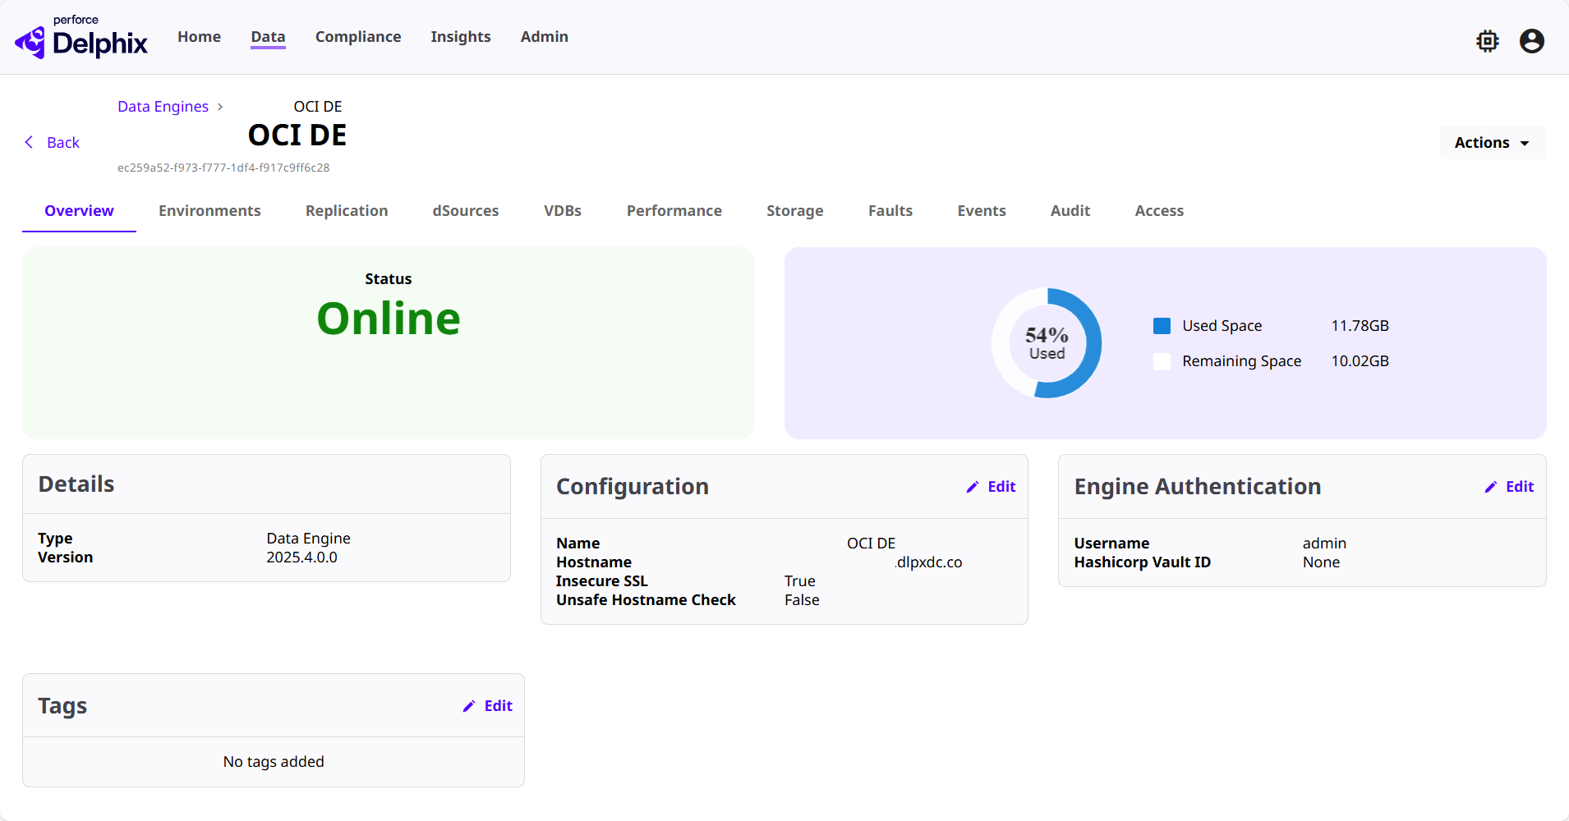
Task: Open the Compliance menu
Action: tap(358, 37)
